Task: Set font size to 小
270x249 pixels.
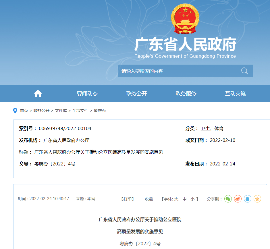Action: [x=192, y=199]
